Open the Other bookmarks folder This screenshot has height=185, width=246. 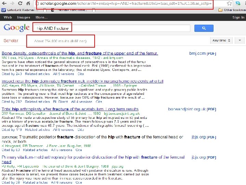[x=232, y=10]
